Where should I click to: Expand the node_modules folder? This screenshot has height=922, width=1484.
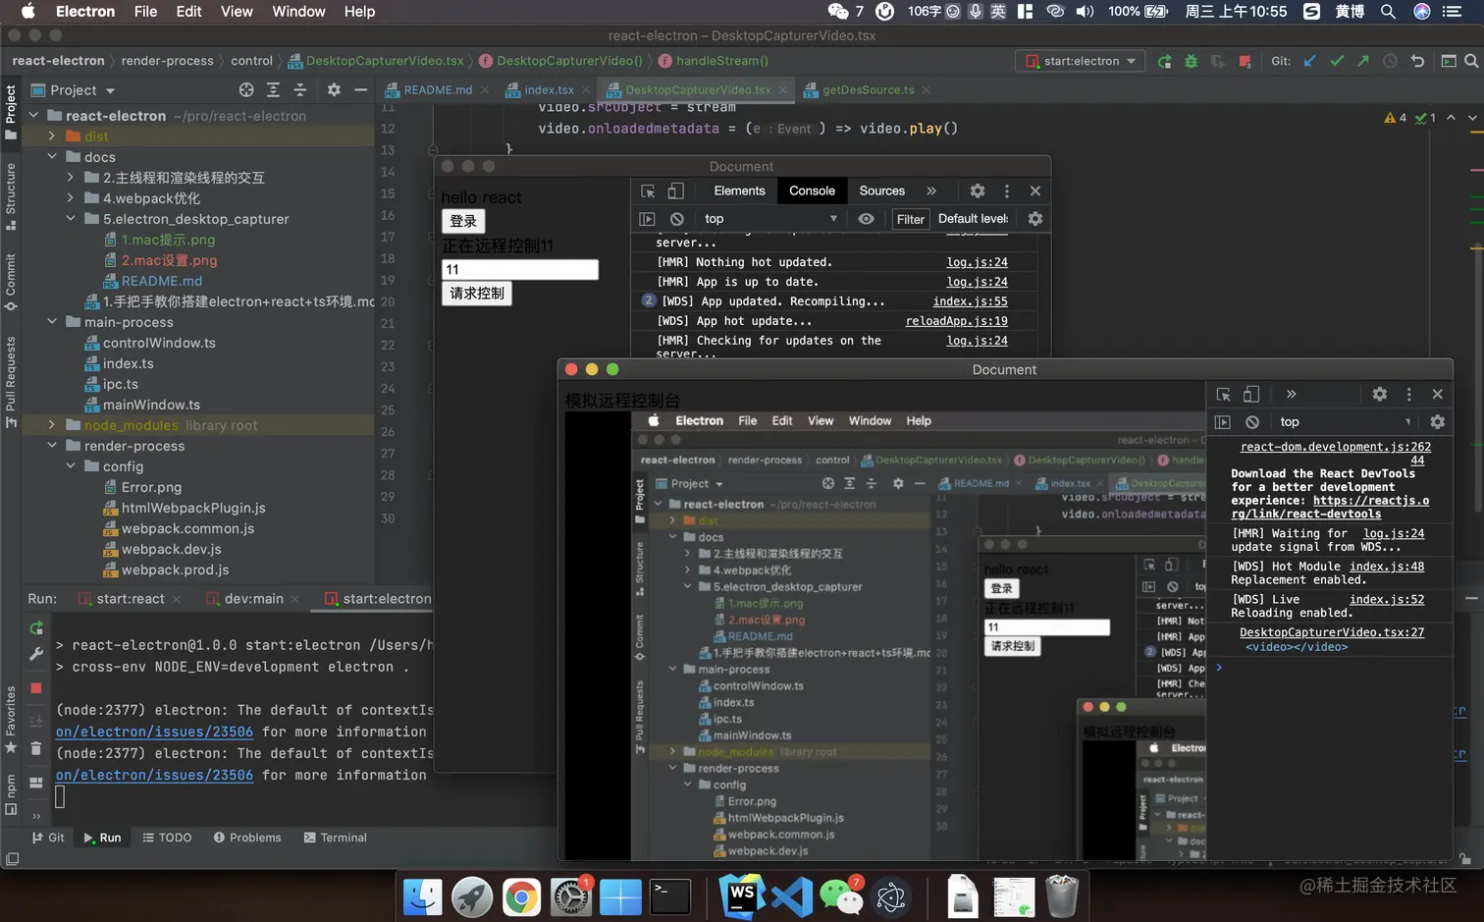[52, 425]
